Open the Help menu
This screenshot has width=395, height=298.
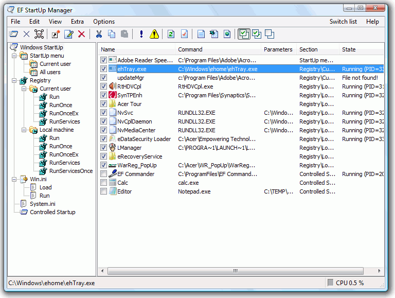coord(372,22)
